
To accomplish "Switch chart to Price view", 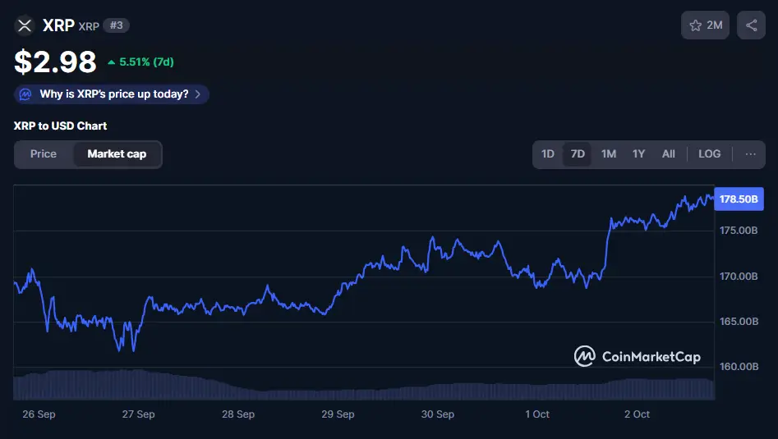I will pyautogui.click(x=44, y=154).
